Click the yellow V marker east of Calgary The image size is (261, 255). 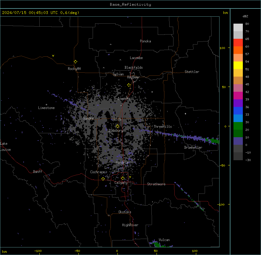point(130,177)
